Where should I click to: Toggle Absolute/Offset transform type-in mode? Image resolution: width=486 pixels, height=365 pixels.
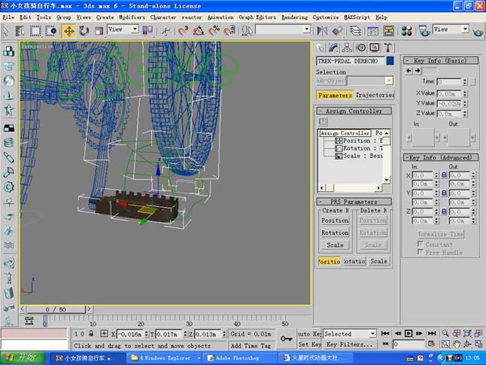[104, 333]
